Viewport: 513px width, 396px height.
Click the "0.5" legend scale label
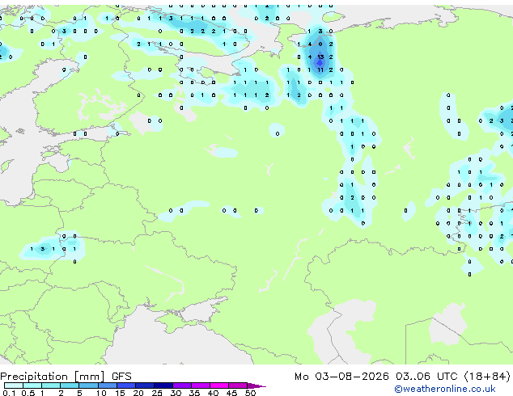(x=28, y=393)
